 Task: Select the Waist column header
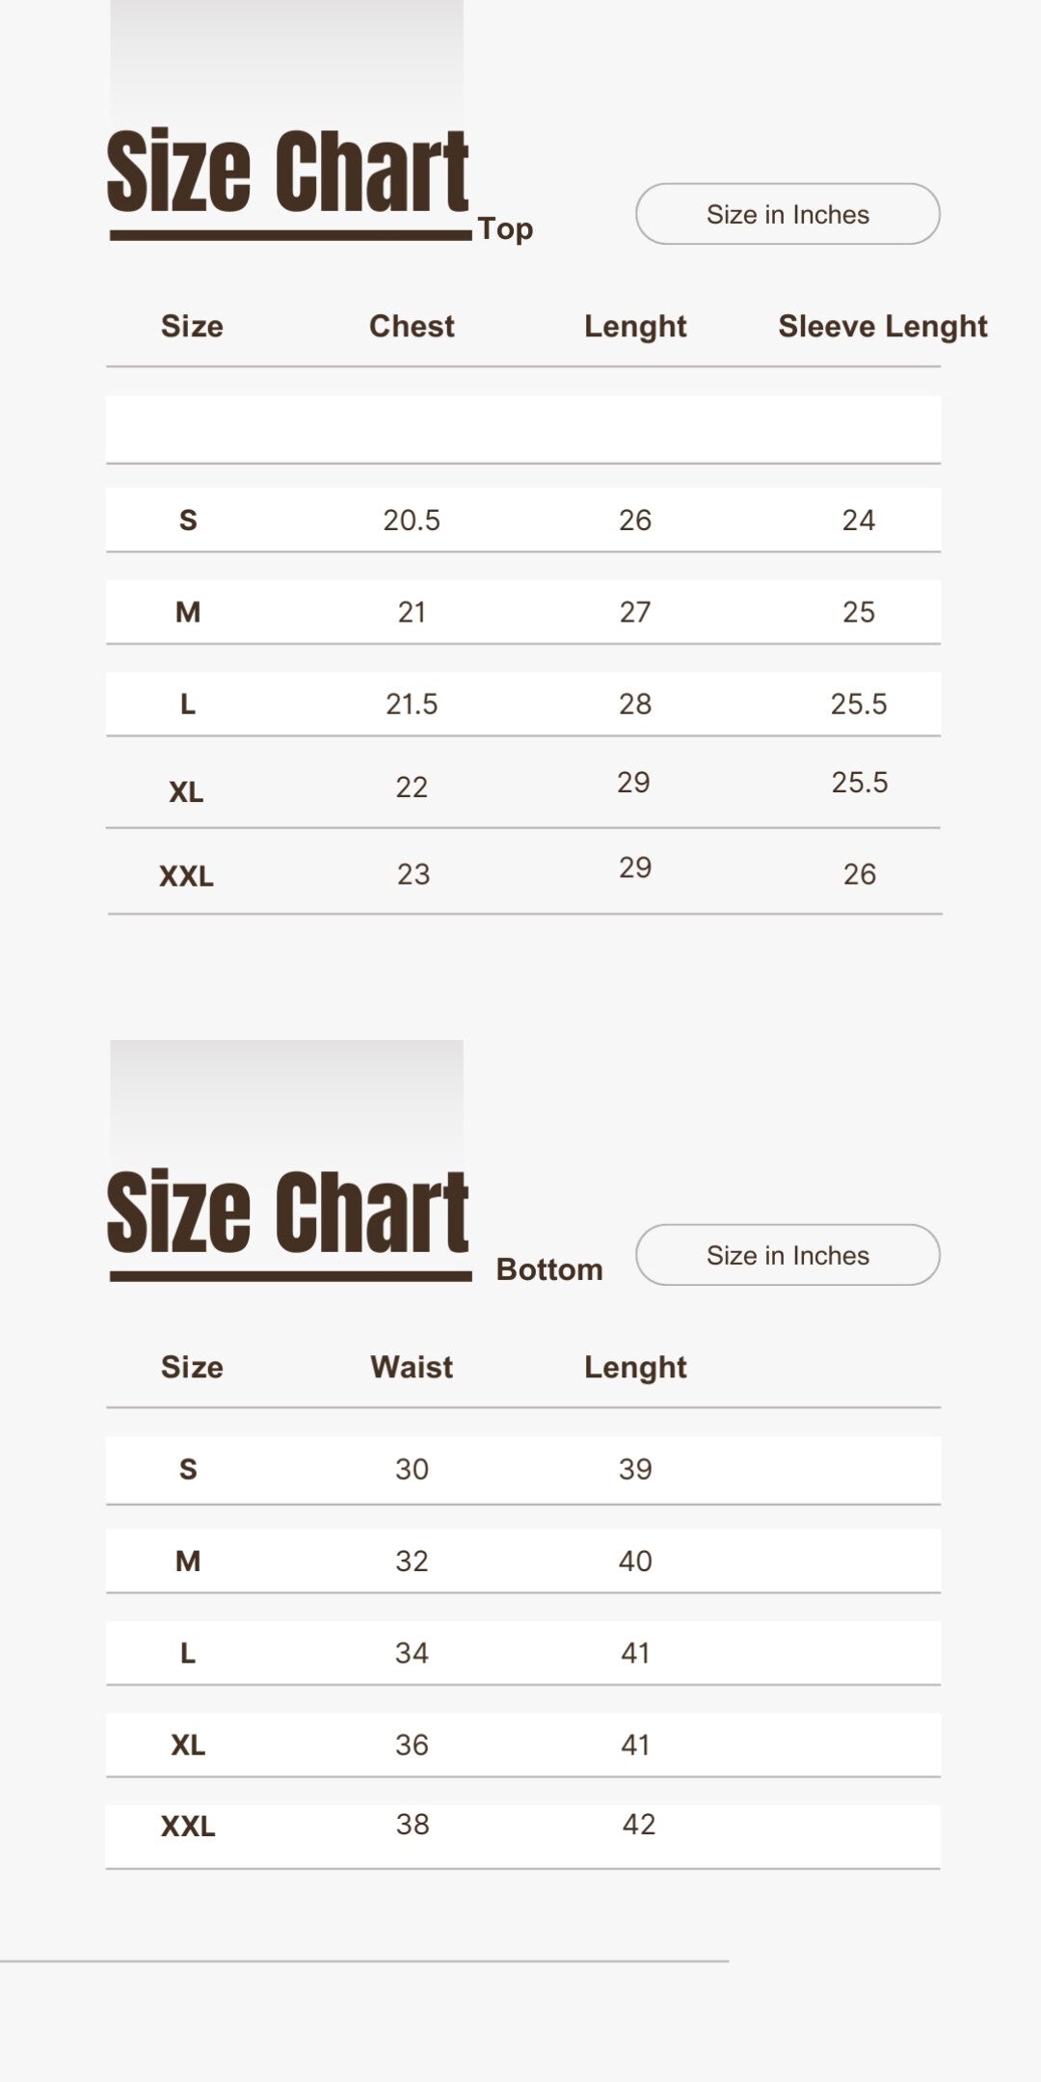(412, 1367)
